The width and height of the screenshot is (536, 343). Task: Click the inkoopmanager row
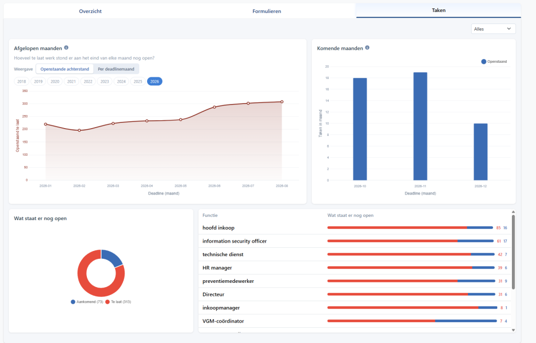pos(355,308)
